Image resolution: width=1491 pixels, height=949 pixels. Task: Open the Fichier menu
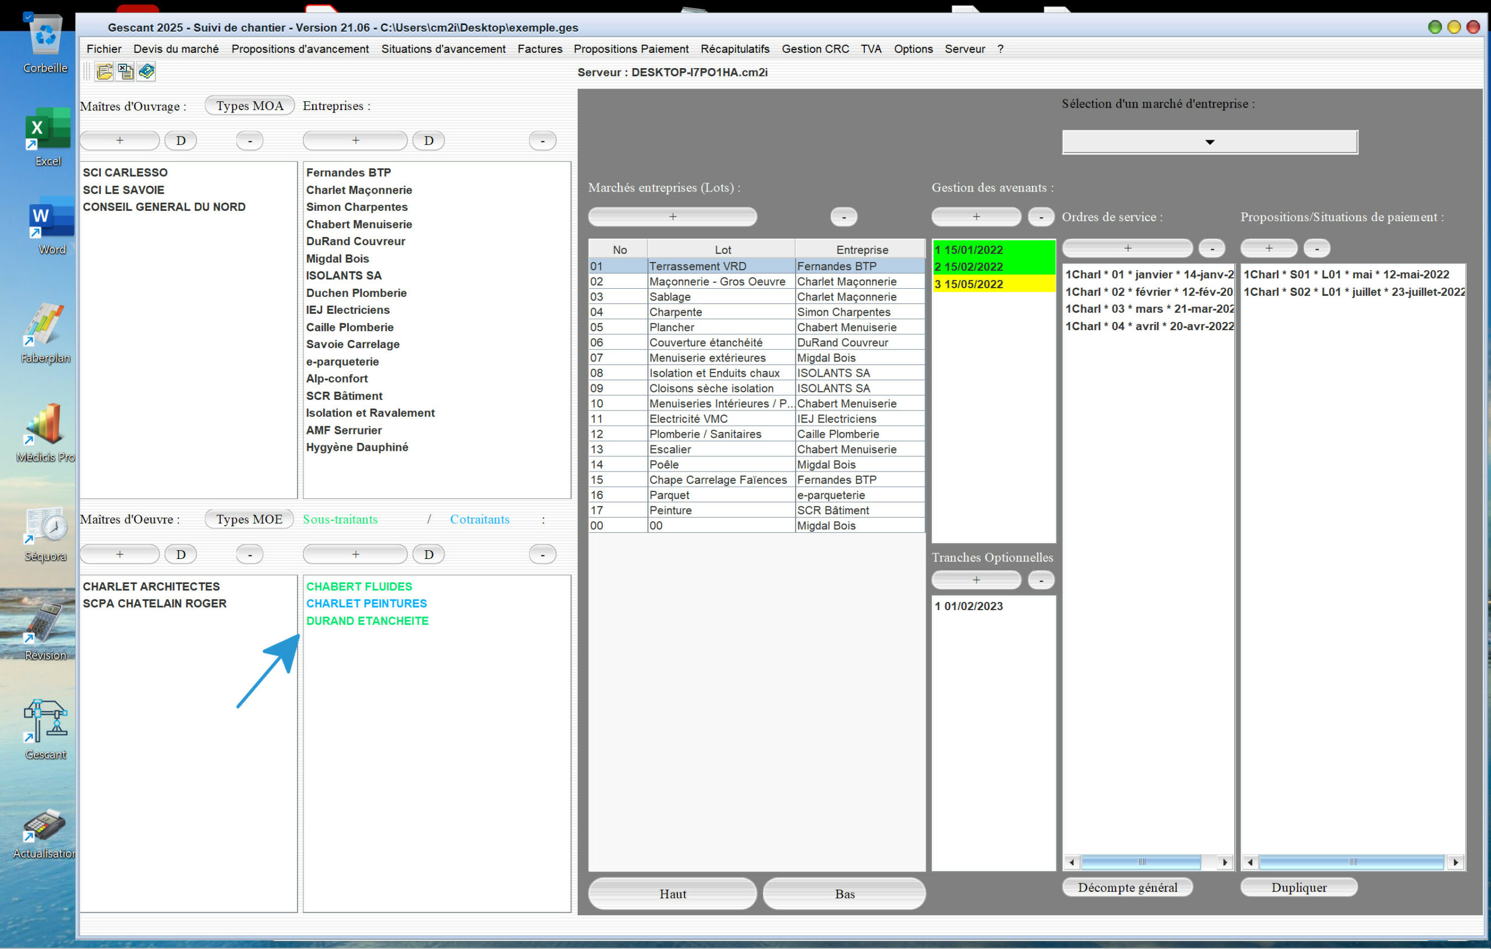pyautogui.click(x=104, y=49)
